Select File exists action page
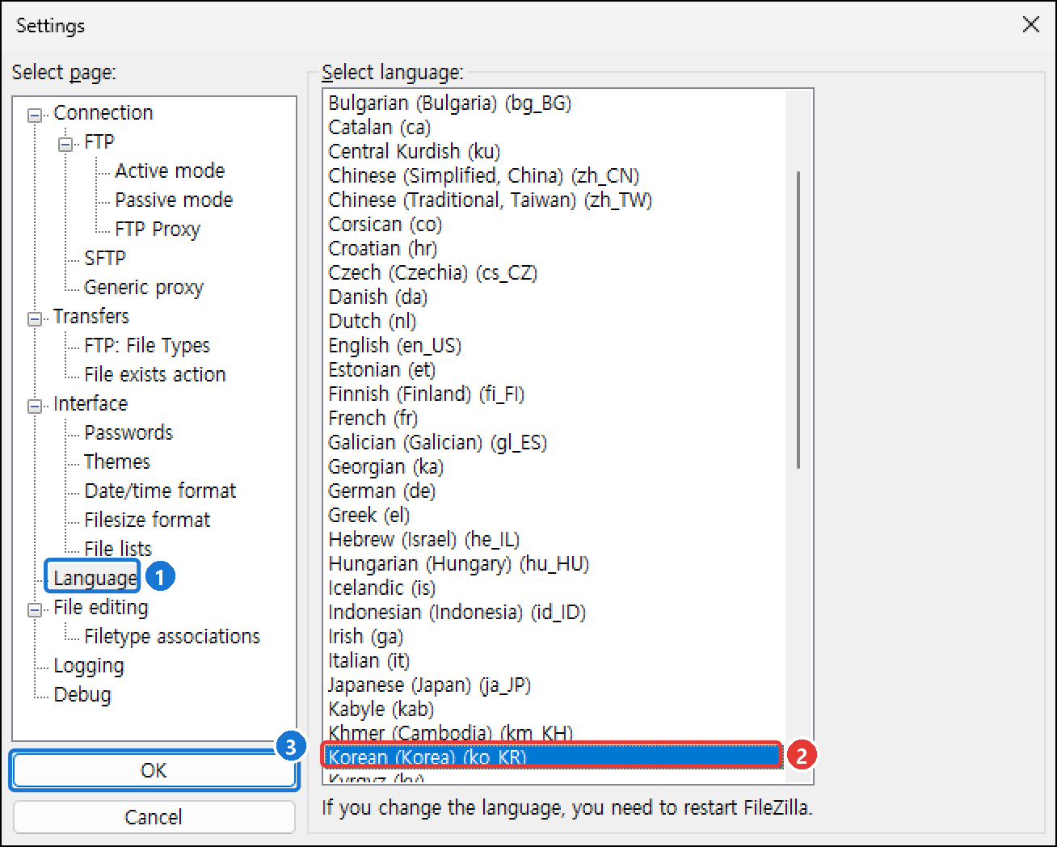The height and width of the screenshot is (847, 1057). (x=155, y=374)
